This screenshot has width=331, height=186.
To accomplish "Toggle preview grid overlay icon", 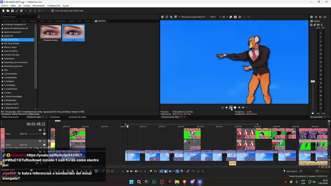I will 224,17.
